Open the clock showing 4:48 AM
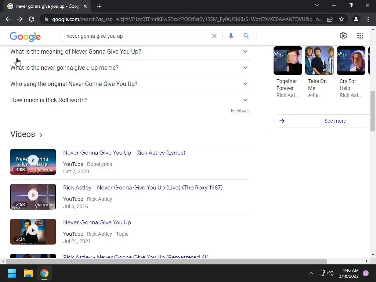Screen dimensions: 376x282 (349, 273)
